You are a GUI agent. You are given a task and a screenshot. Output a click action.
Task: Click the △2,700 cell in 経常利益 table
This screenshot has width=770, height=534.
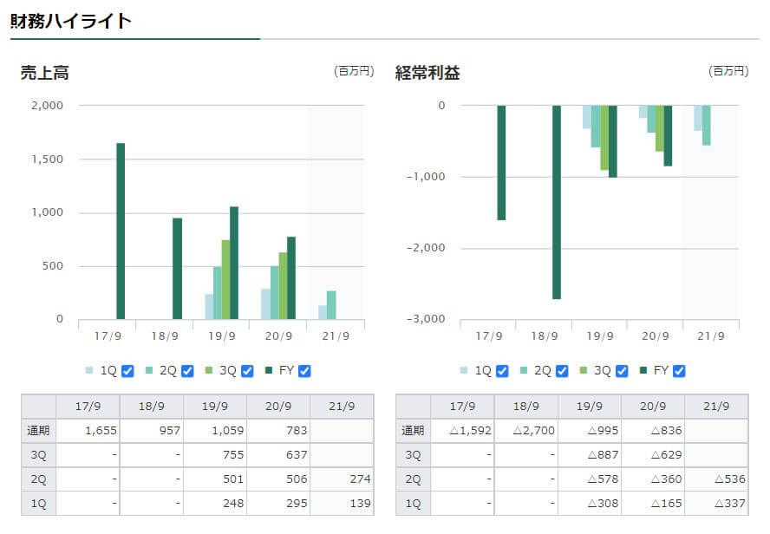pyautogui.click(x=526, y=431)
